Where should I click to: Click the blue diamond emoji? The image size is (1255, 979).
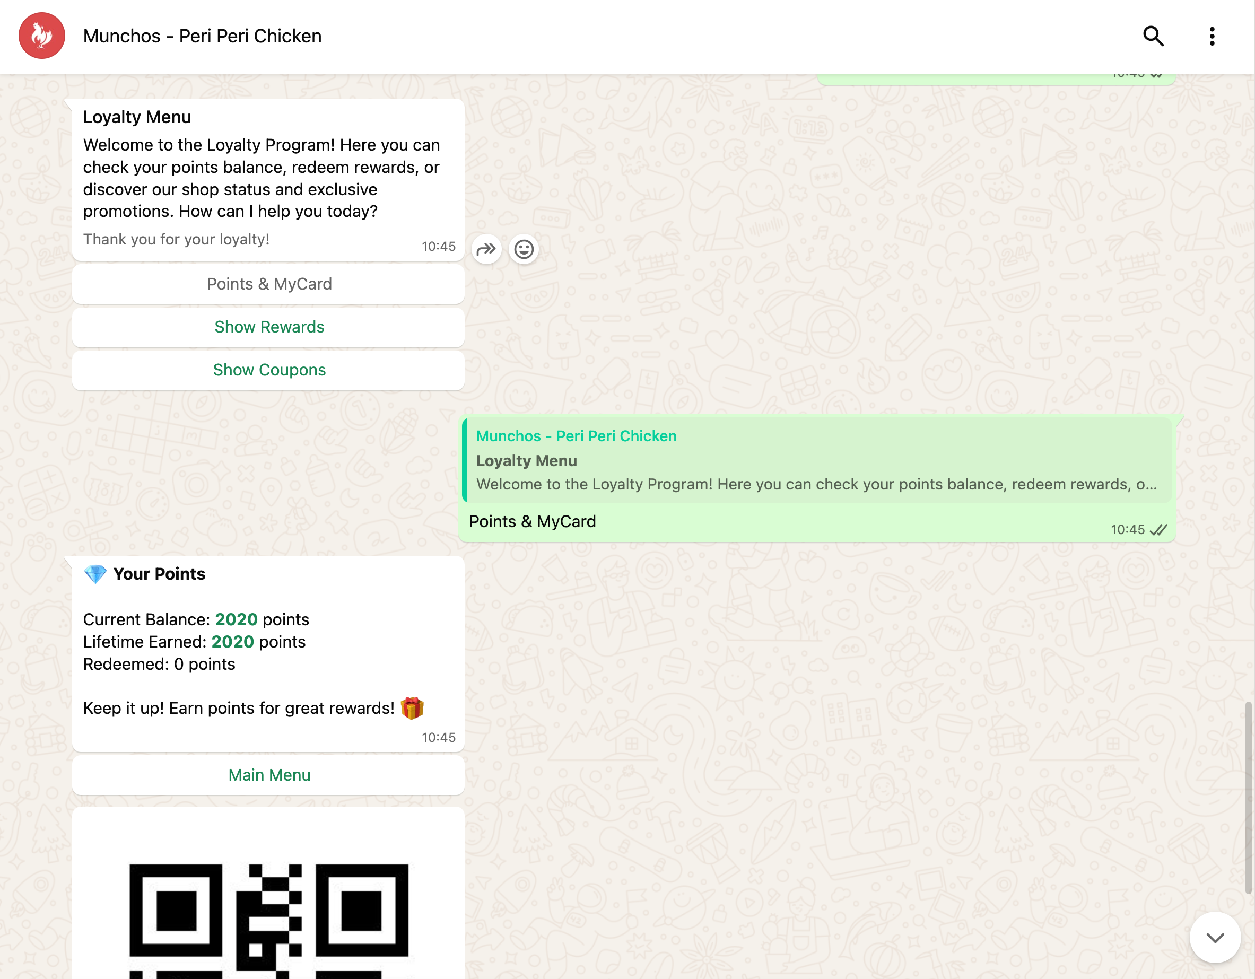click(95, 573)
